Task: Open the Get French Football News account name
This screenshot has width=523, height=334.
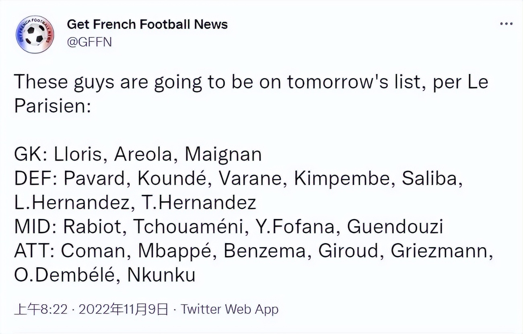Action: point(147,25)
